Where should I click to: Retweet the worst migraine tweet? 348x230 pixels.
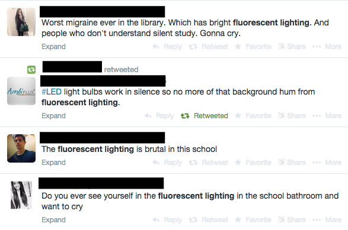click(209, 47)
